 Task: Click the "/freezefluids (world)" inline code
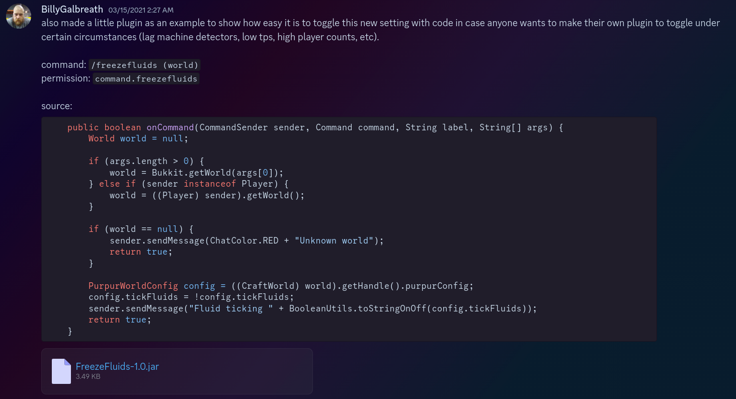pyautogui.click(x=144, y=65)
